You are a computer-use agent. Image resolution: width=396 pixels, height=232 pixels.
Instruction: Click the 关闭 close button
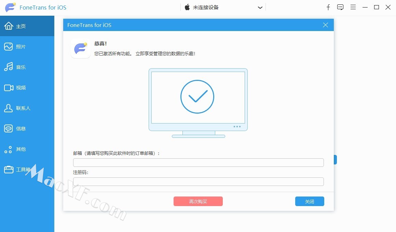tap(309, 202)
